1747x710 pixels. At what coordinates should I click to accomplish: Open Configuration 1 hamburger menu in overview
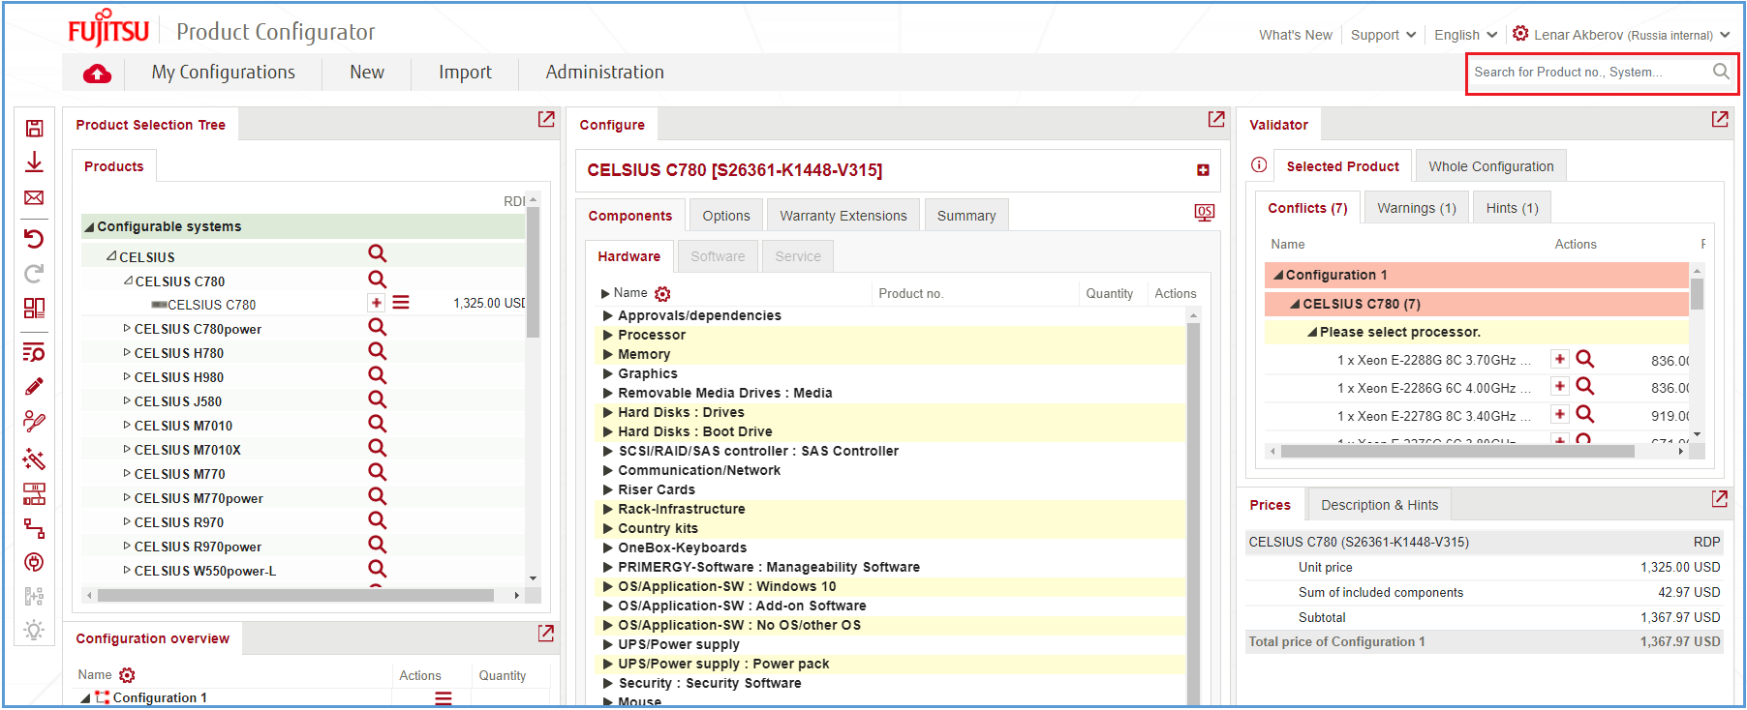[x=444, y=698]
